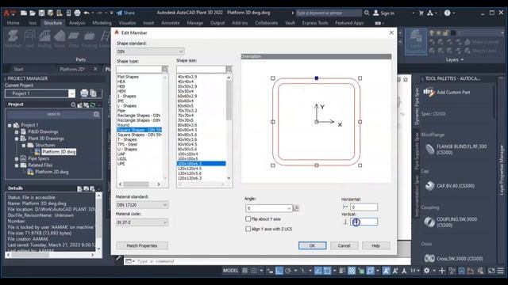Screen dimensions: 508x285
Task: Click the refresh icon in Project panel header
Action: [93, 104]
